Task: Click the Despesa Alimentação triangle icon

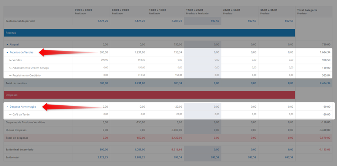Action: 8,106
